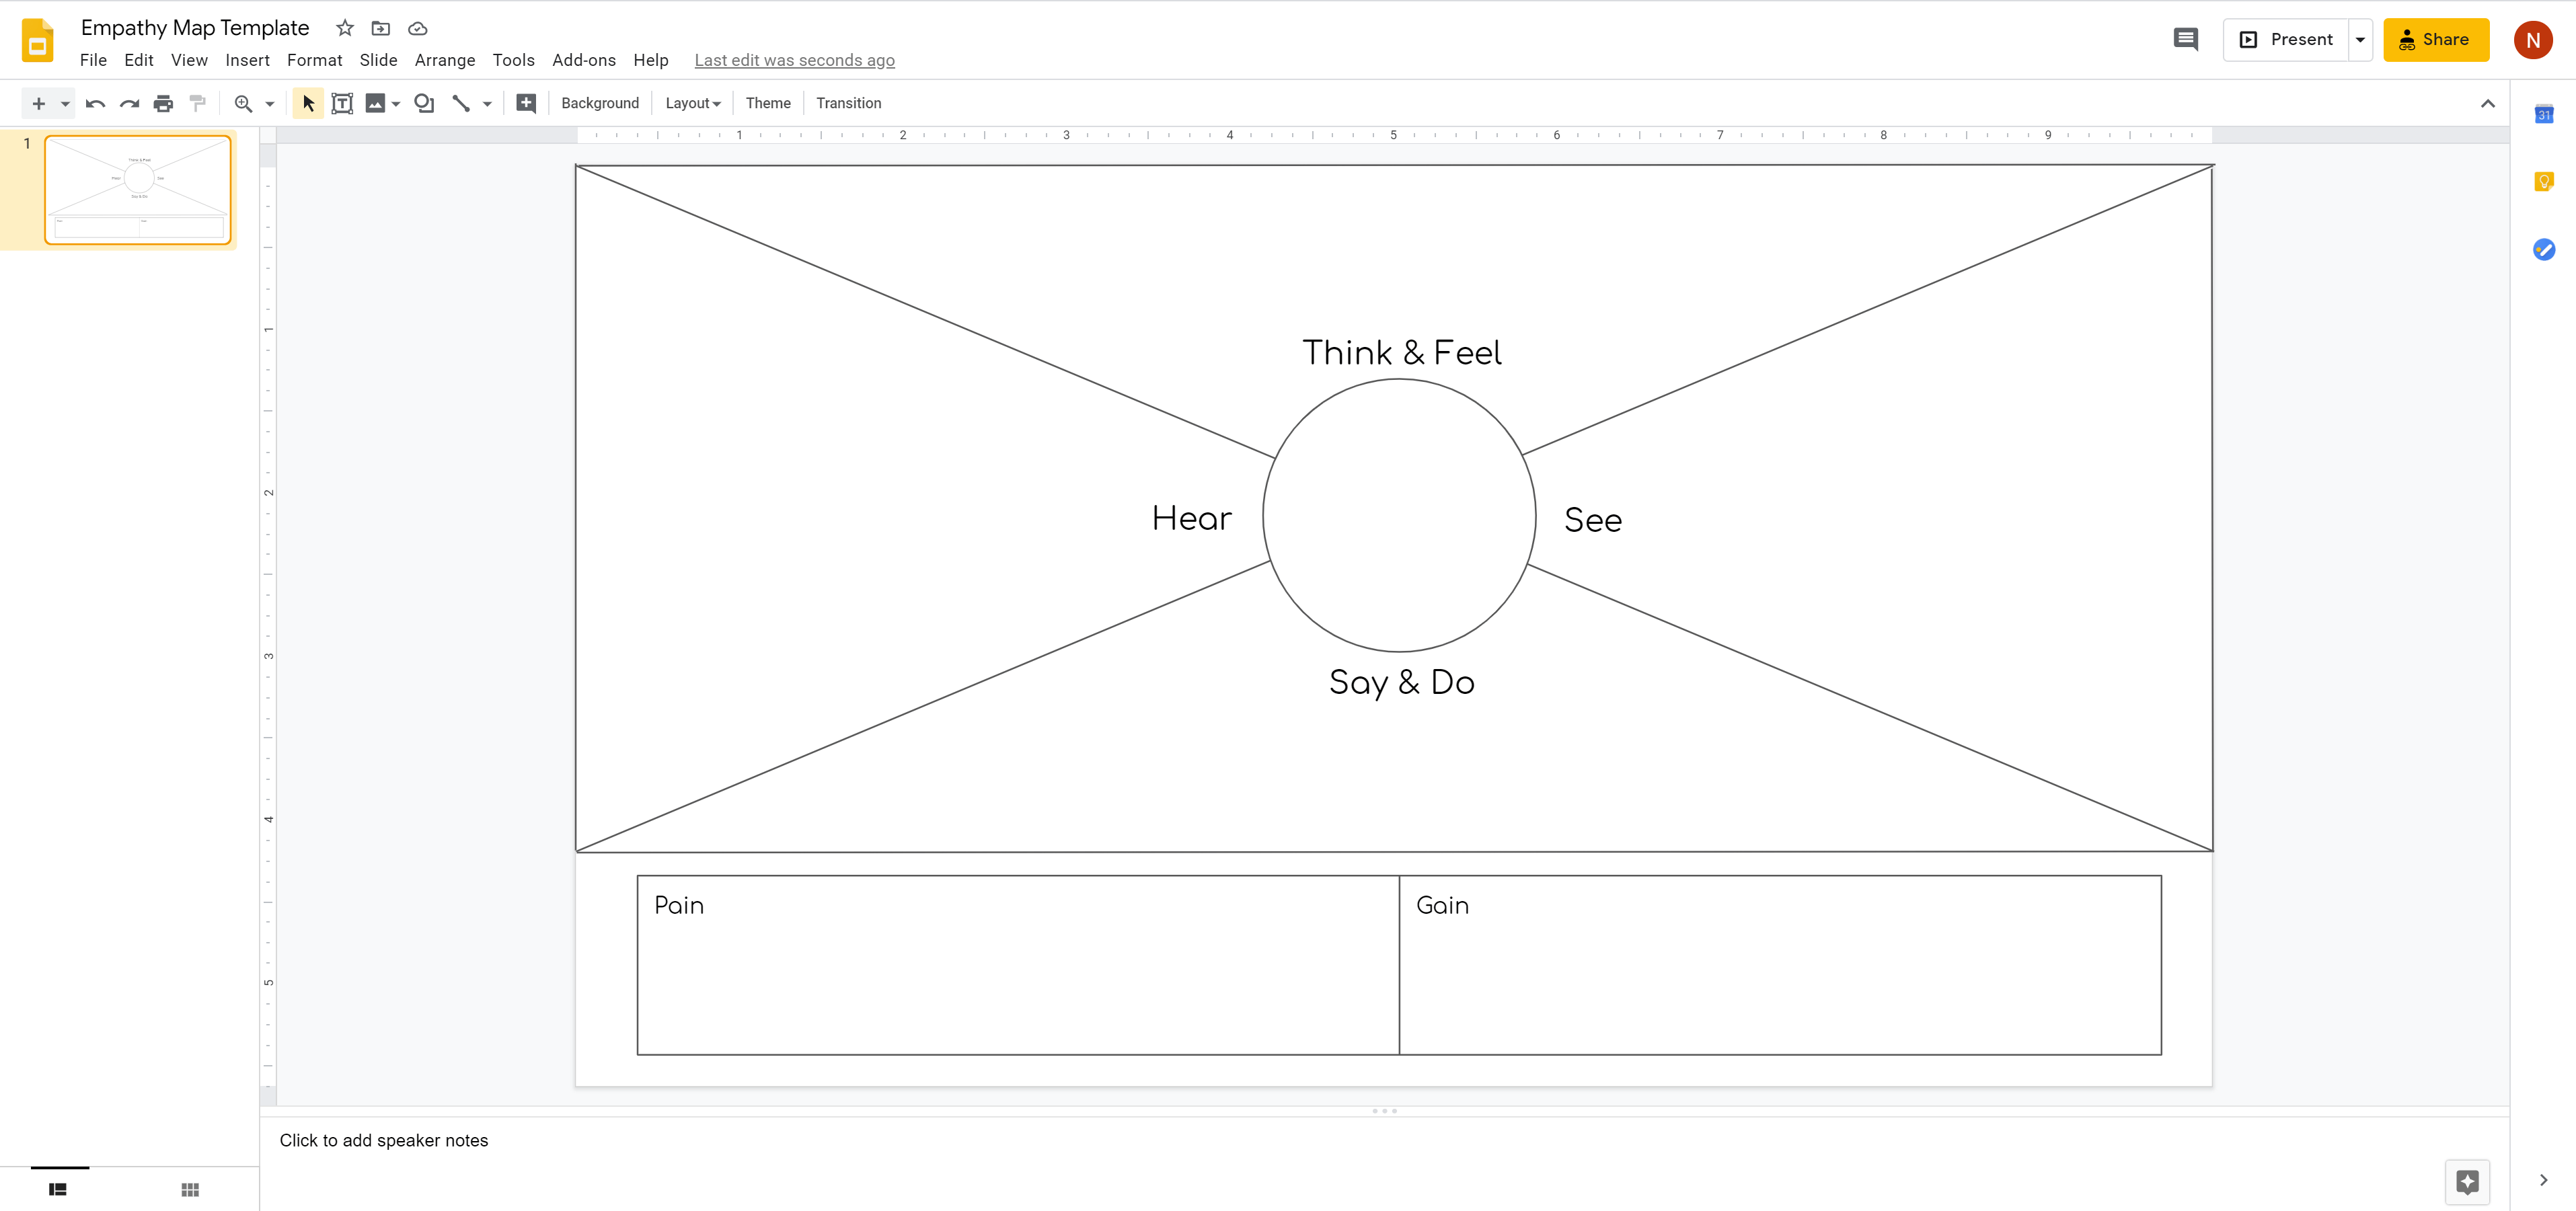
Task: Open Google Keep side panel icon
Action: (2544, 181)
